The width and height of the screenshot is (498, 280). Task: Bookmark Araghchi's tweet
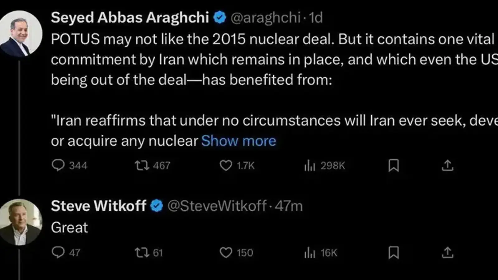(393, 165)
